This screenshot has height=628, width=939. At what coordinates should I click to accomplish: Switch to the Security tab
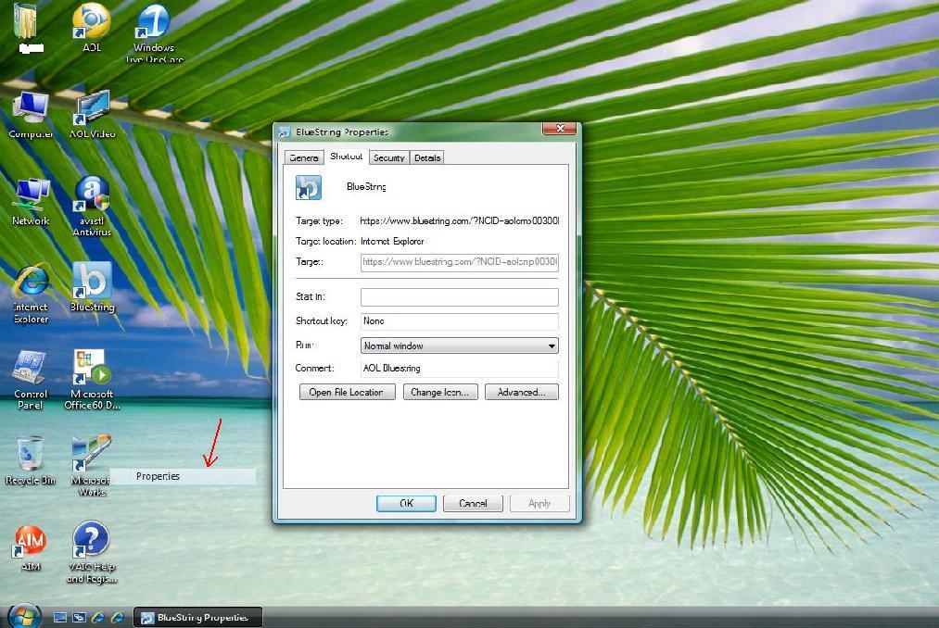coord(388,158)
